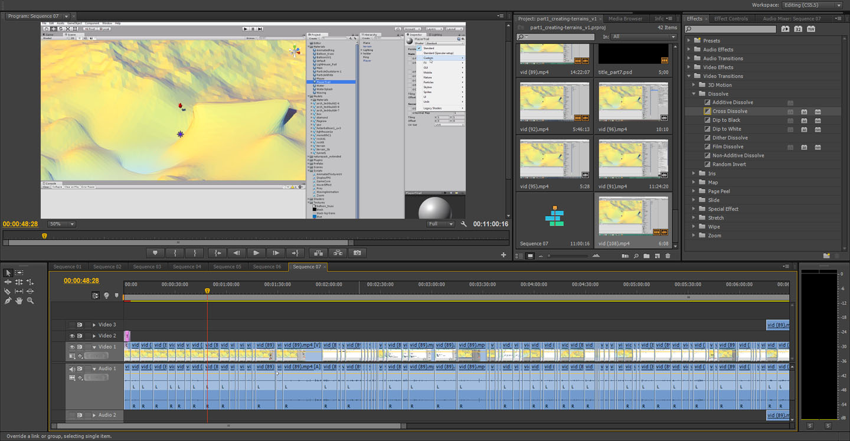The width and height of the screenshot is (850, 441).
Task: Choose the Zoom tool magnifier
Action: [x=30, y=300]
